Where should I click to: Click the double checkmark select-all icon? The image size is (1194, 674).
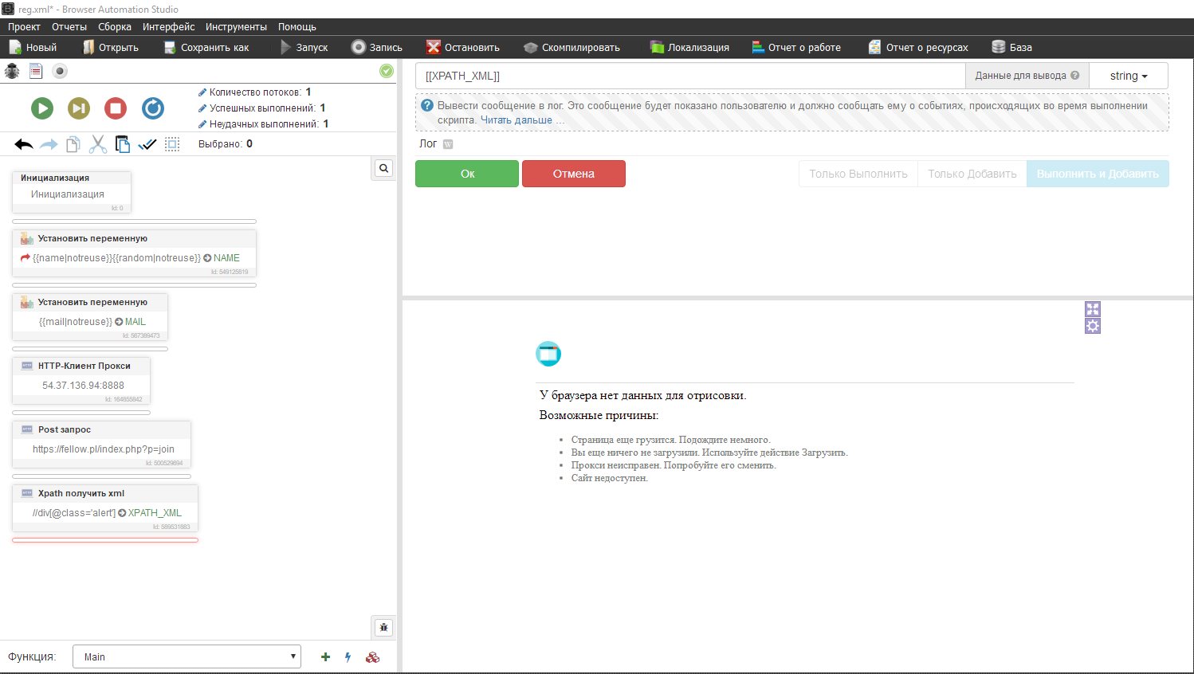click(x=147, y=144)
